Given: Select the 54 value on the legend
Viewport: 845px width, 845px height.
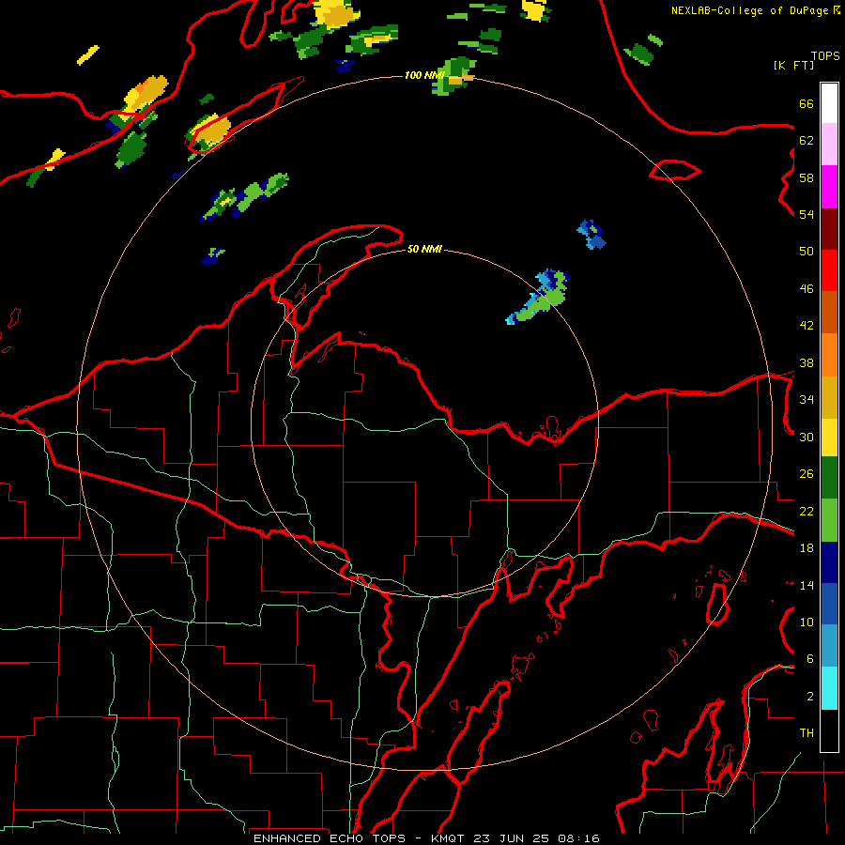Looking at the screenshot, I should pos(807,214).
